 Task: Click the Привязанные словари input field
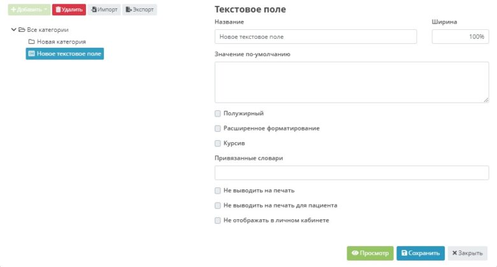tap(352, 173)
